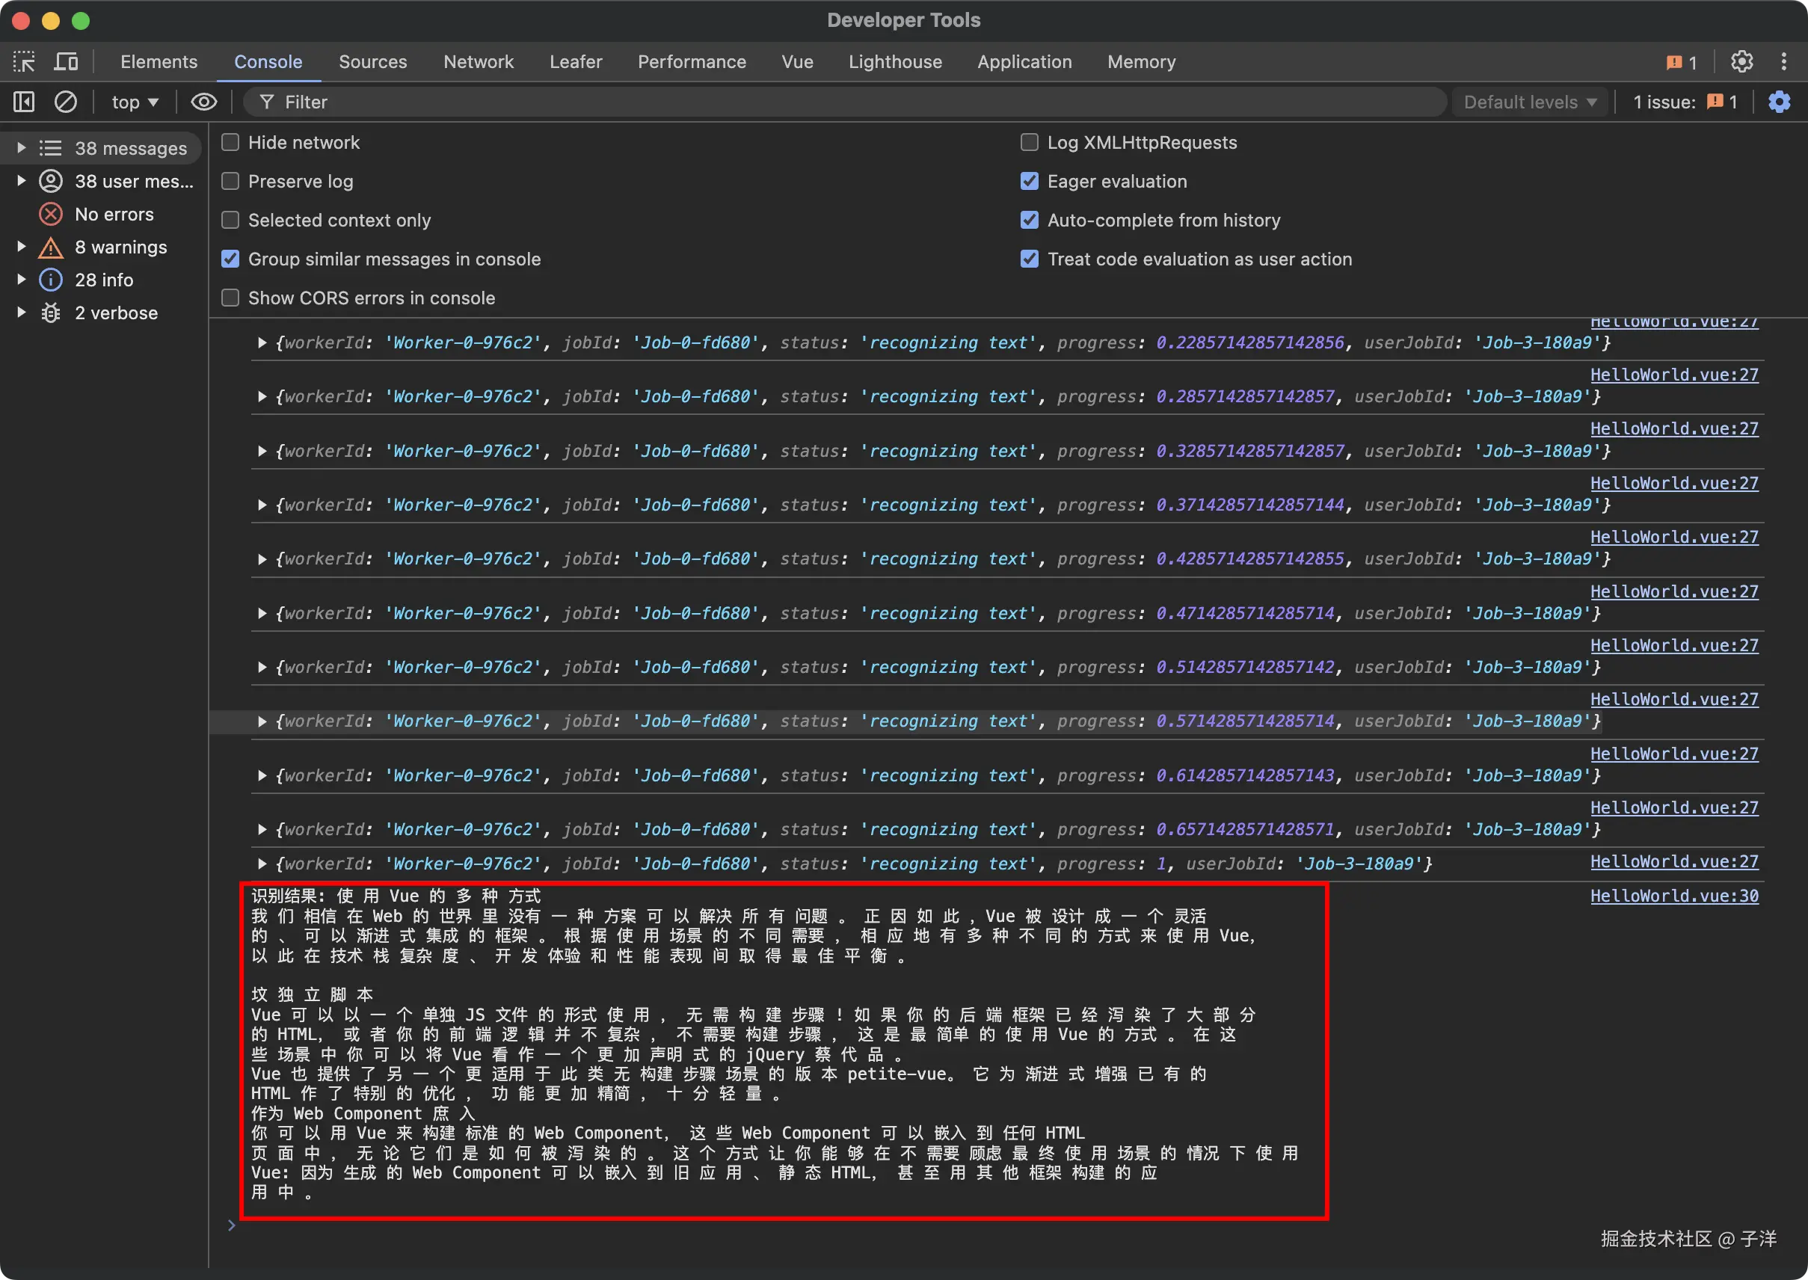Open the three-dot customize menu
1808x1280 pixels.
click(1783, 61)
